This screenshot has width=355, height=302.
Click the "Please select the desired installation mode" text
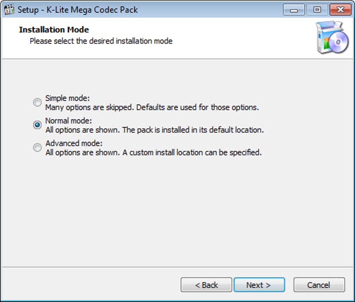[101, 41]
